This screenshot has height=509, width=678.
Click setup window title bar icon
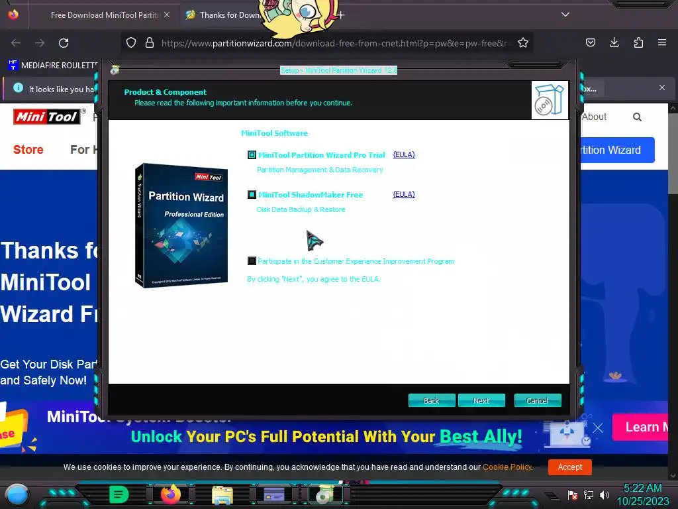(115, 70)
